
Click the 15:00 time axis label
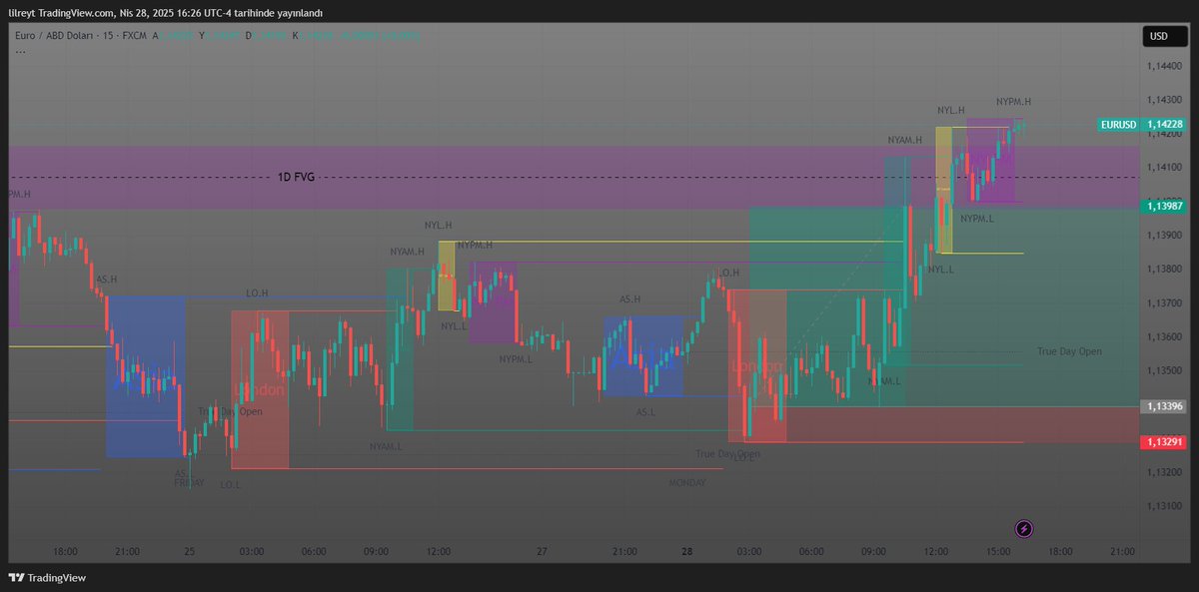(x=998, y=551)
